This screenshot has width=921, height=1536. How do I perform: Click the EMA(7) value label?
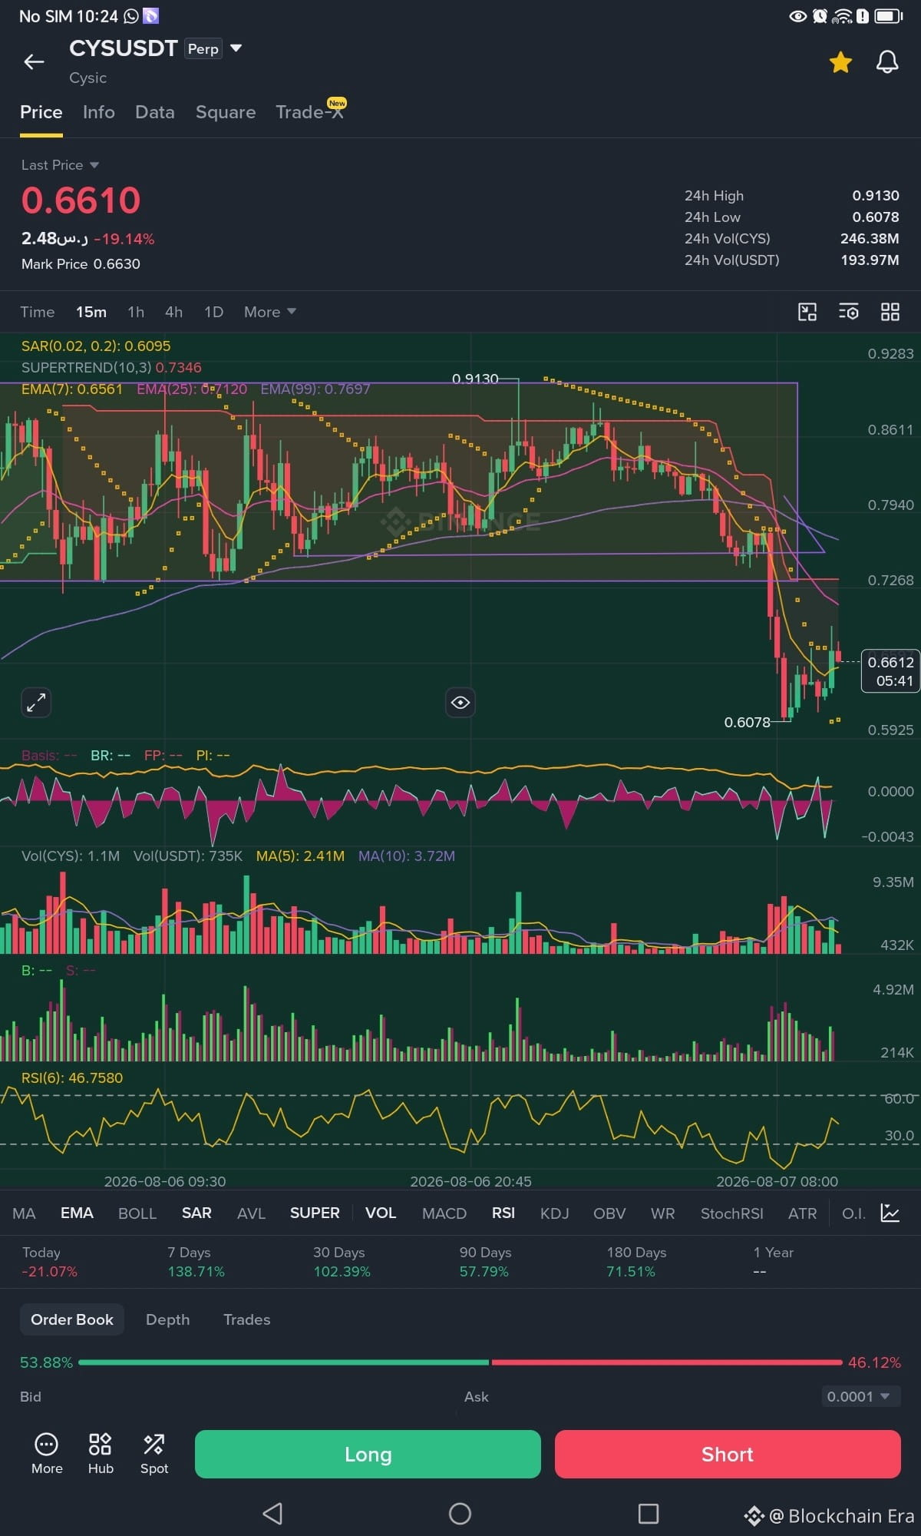point(72,389)
